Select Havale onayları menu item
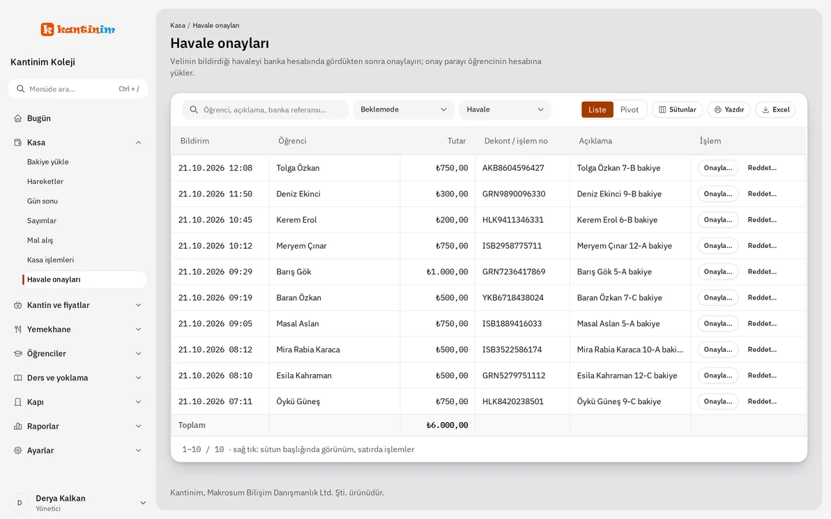 pos(85,279)
